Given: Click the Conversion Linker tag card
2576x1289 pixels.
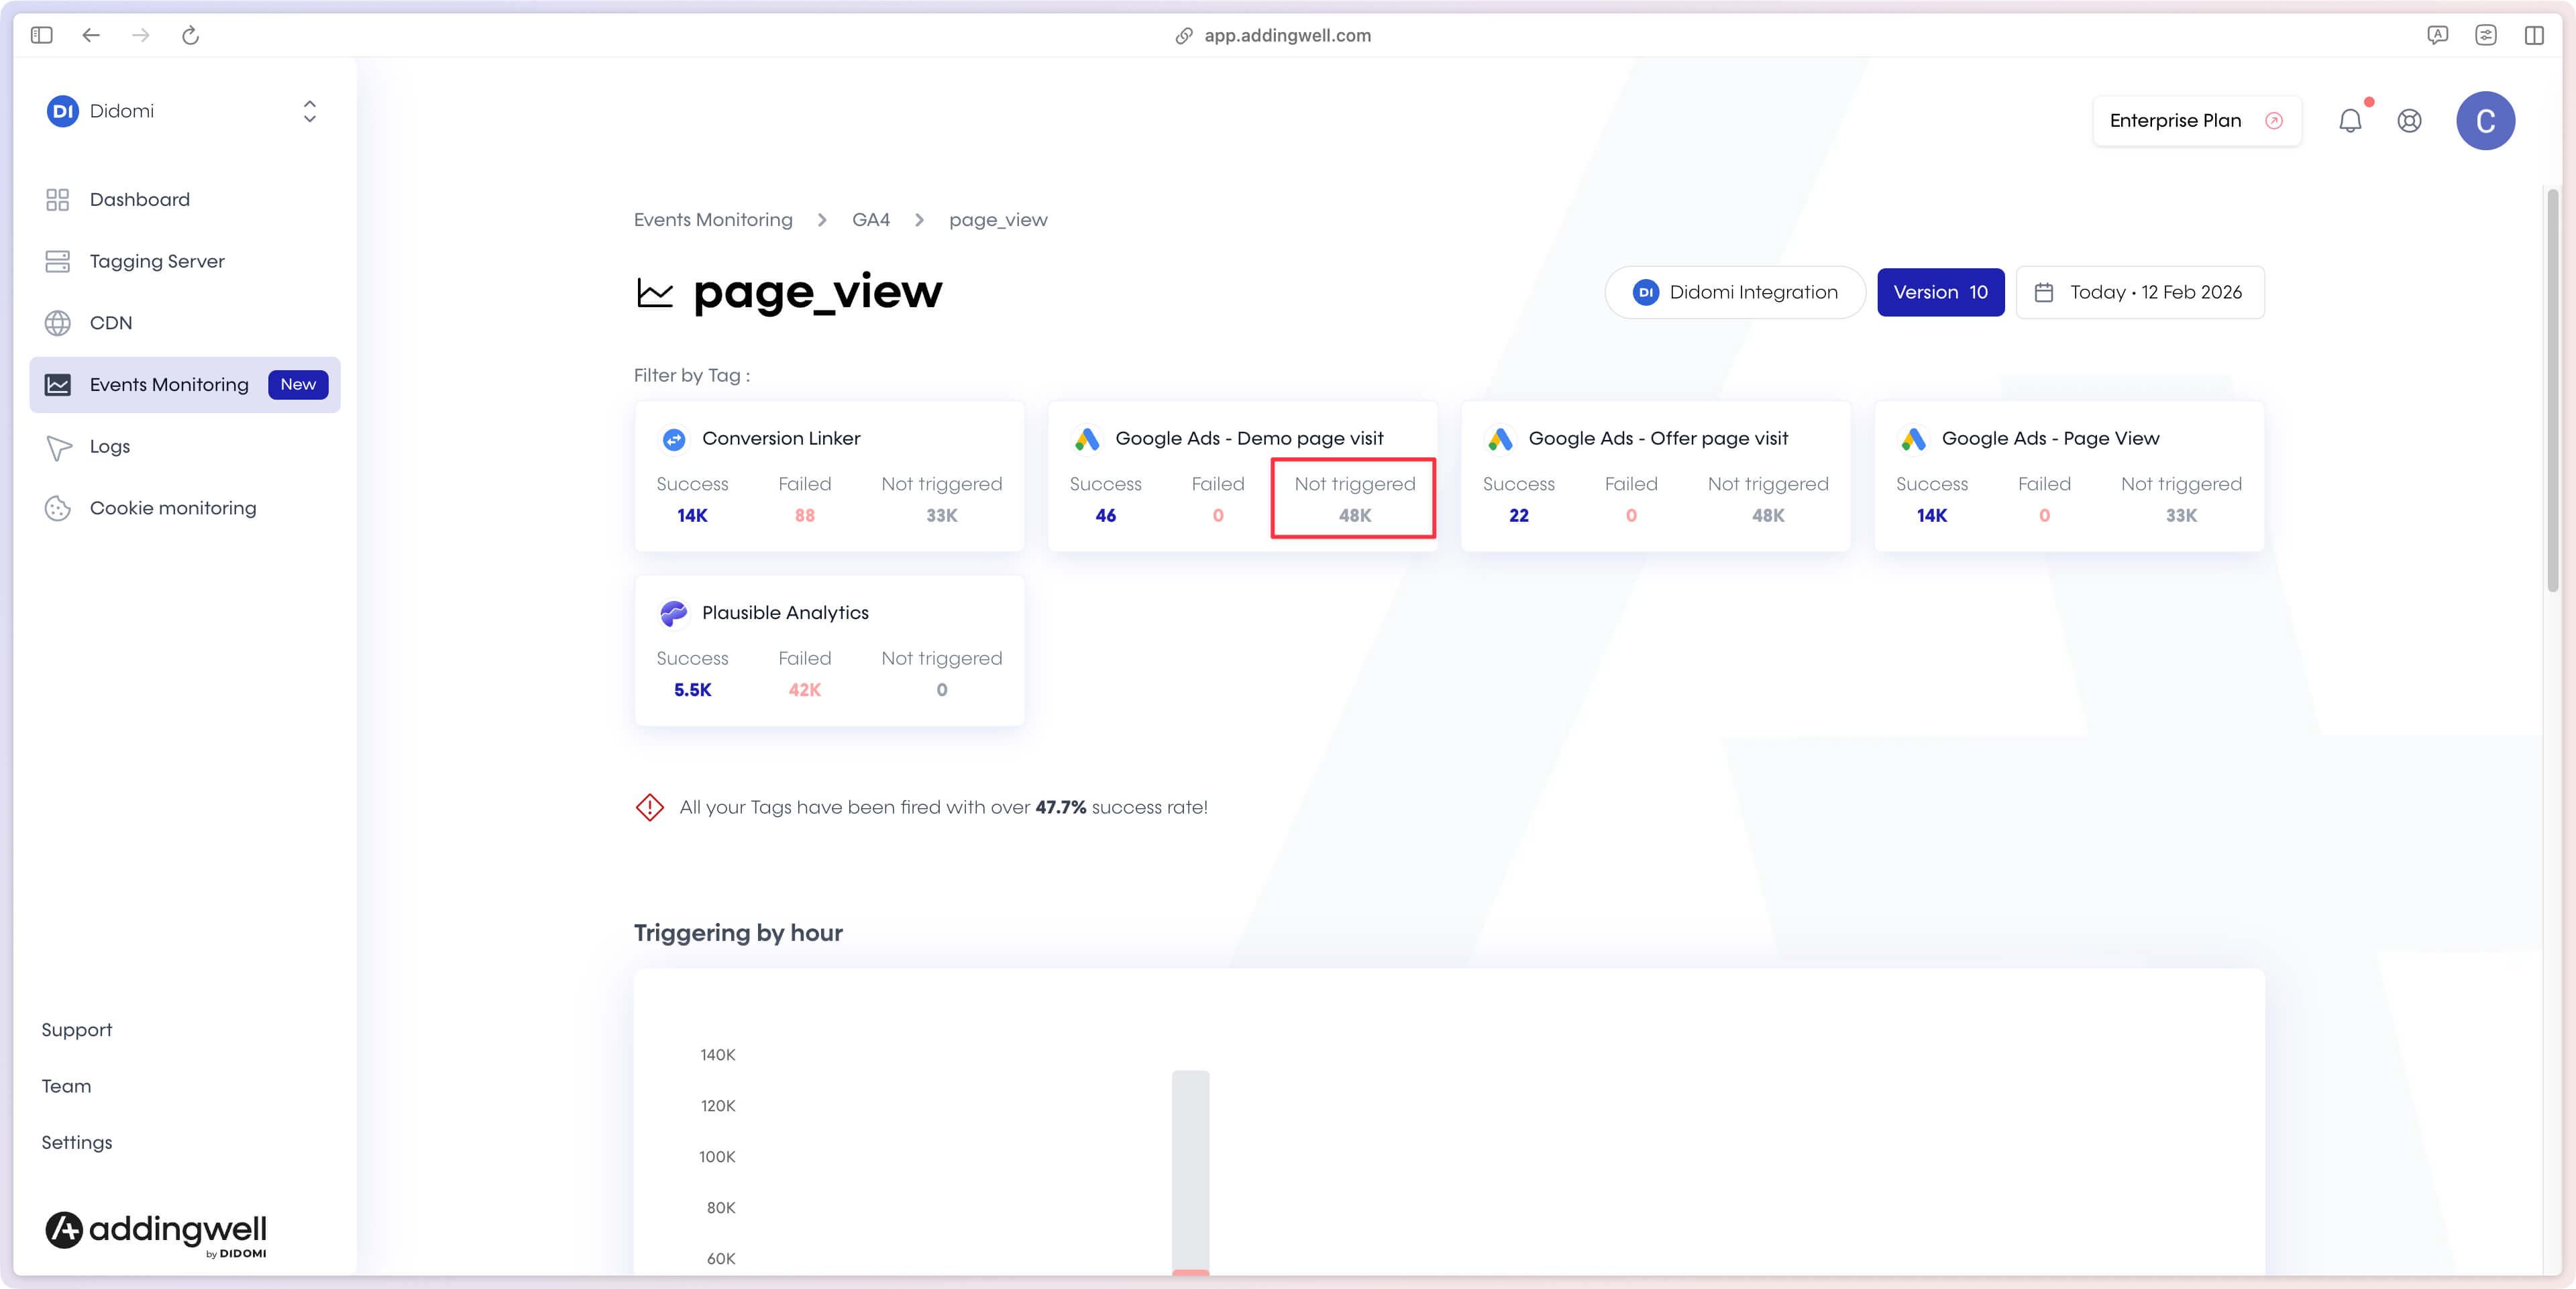Looking at the screenshot, I should [x=828, y=476].
